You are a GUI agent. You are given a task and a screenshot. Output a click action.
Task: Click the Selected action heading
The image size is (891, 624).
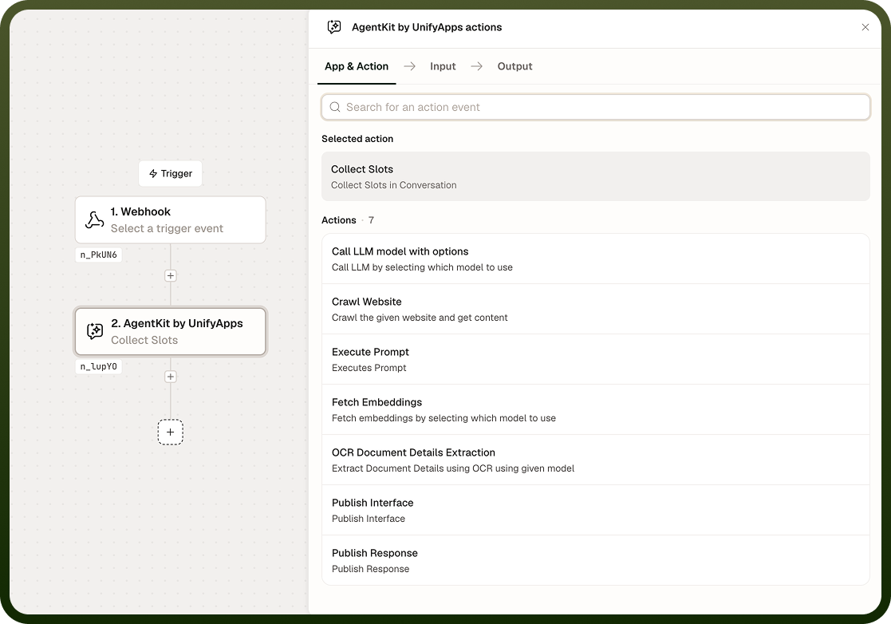click(357, 139)
